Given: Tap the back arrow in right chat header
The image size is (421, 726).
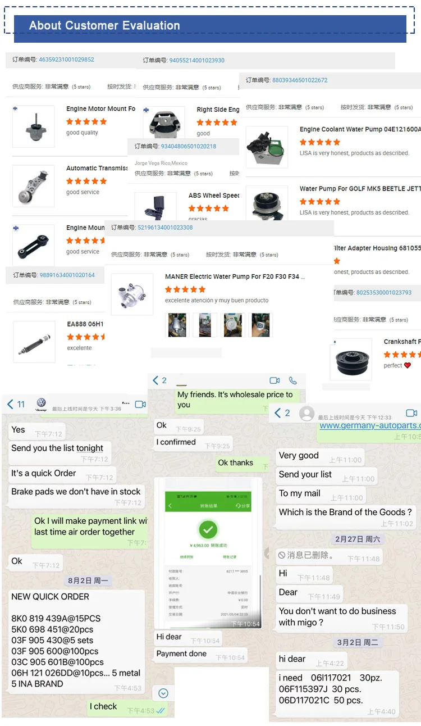Looking at the screenshot, I should pyautogui.click(x=277, y=413).
